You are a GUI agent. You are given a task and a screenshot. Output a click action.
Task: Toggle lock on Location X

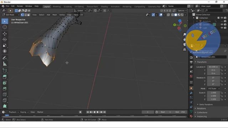point(222,67)
